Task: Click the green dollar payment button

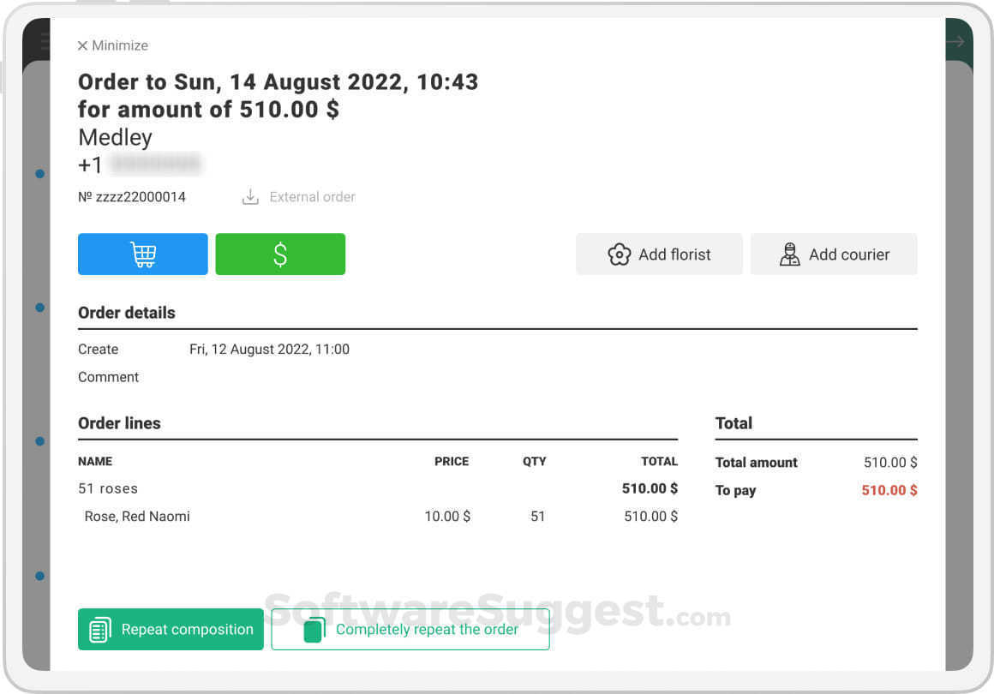Action: coord(280,254)
